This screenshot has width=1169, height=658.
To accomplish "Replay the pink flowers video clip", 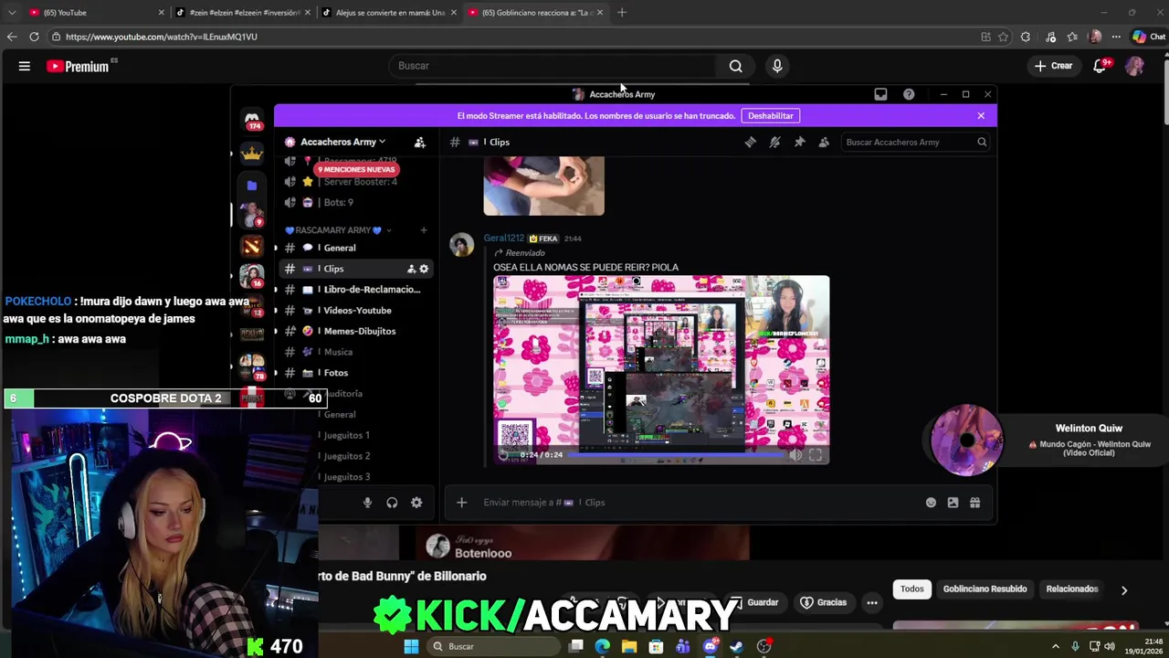I will pyautogui.click(x=504, y=454).
